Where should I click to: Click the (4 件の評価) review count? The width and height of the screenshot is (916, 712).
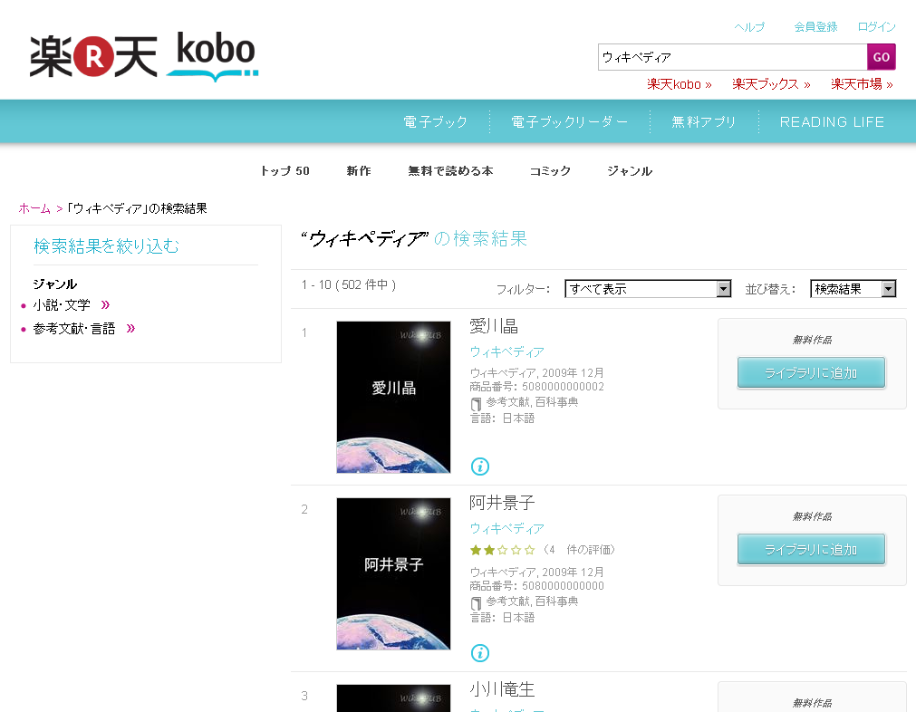coord(579,550)
